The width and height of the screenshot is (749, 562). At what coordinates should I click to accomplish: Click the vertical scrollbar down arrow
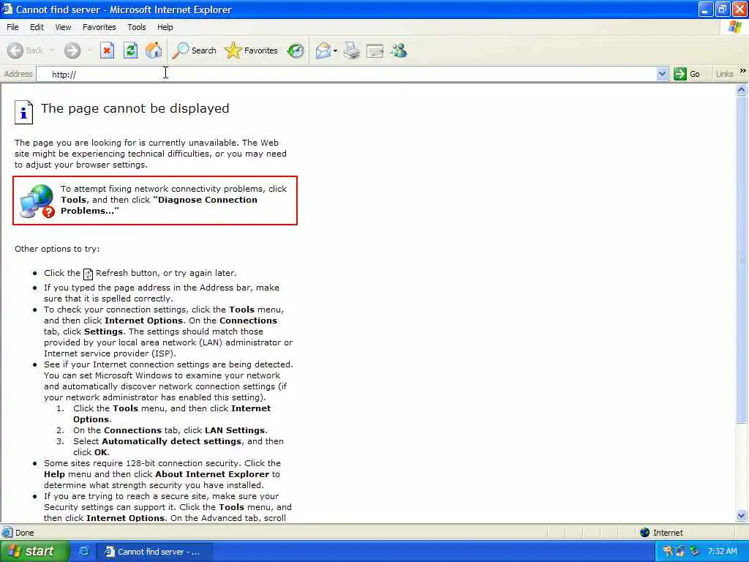[x=742, y=516]
